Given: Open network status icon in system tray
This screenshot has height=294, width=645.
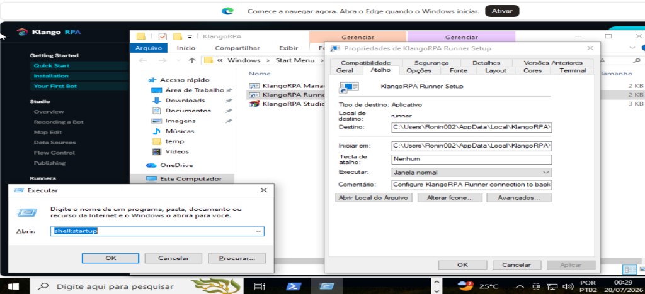Looking at the screenshot, I should (552, 286).
